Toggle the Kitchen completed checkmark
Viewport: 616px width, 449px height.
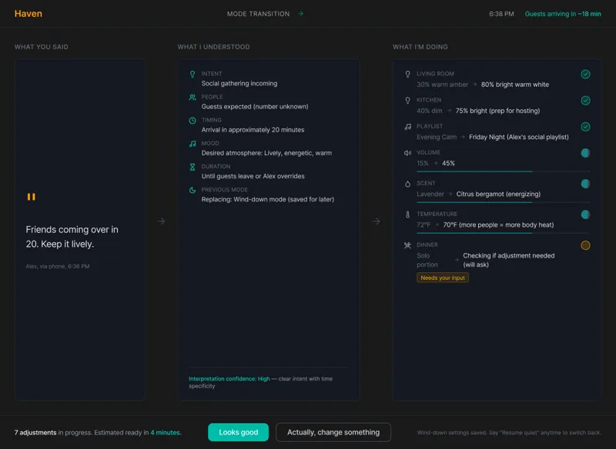[x=585, y=101]
